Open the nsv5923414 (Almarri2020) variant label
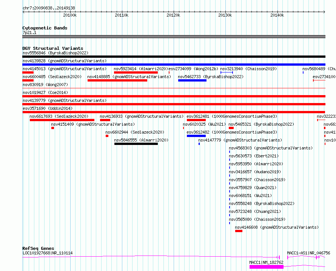336x271 pixels. (x=141, y=69)
